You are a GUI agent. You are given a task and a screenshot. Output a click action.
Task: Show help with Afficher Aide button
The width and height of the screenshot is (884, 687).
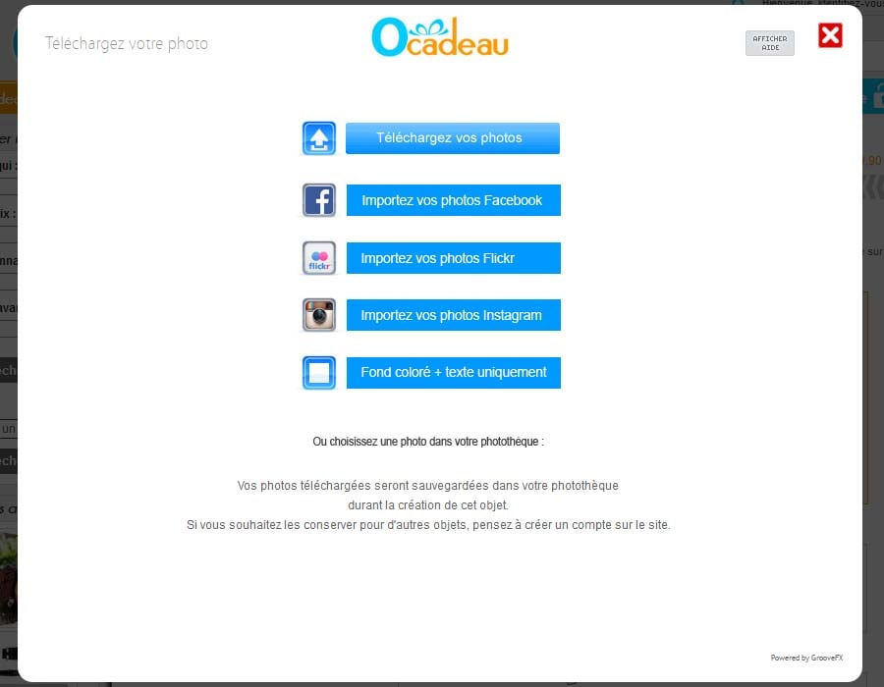coord(769,43)
